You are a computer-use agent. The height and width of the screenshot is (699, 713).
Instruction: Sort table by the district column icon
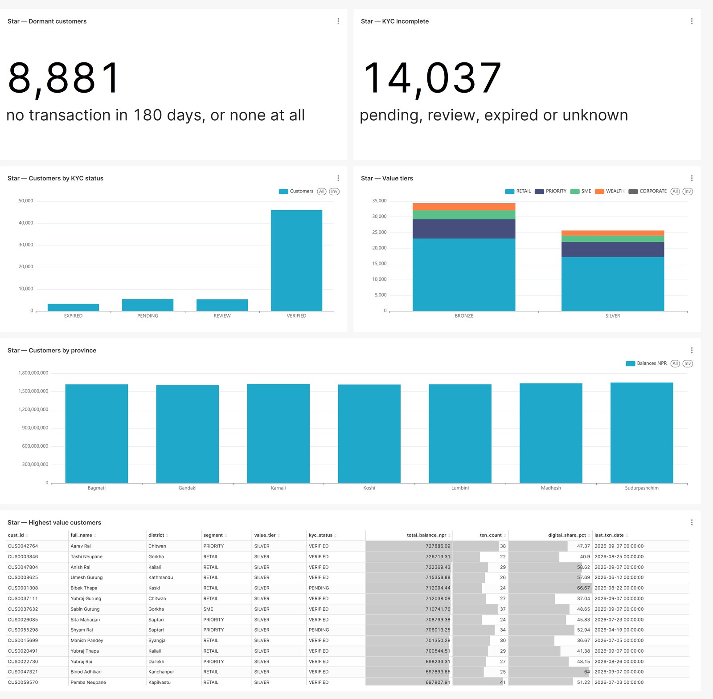(167, 535)
